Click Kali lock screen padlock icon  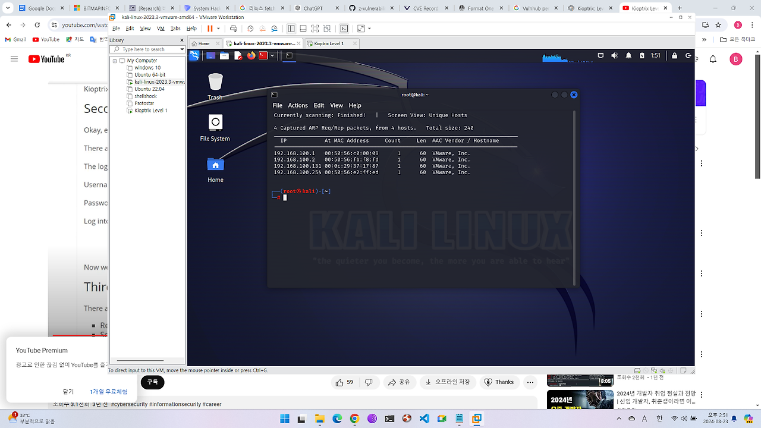point(674,55)
